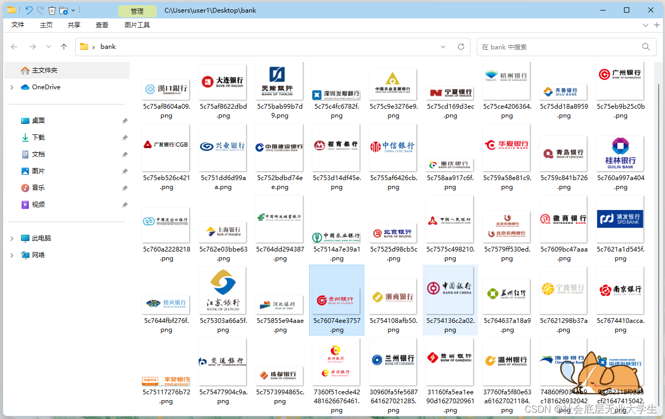The width and height of the screenshot is (665, 419).
Task: Expand the 此电脑 tree node
Action: tap(12, 238)
